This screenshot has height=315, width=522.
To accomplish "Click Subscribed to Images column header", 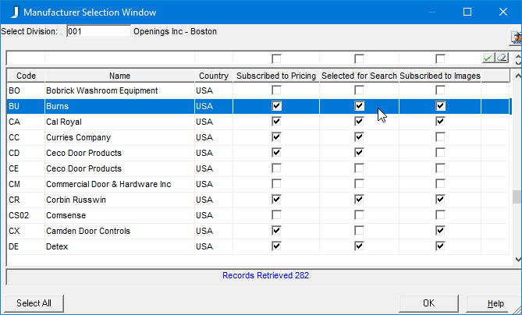I will click(x=440, y=76).
